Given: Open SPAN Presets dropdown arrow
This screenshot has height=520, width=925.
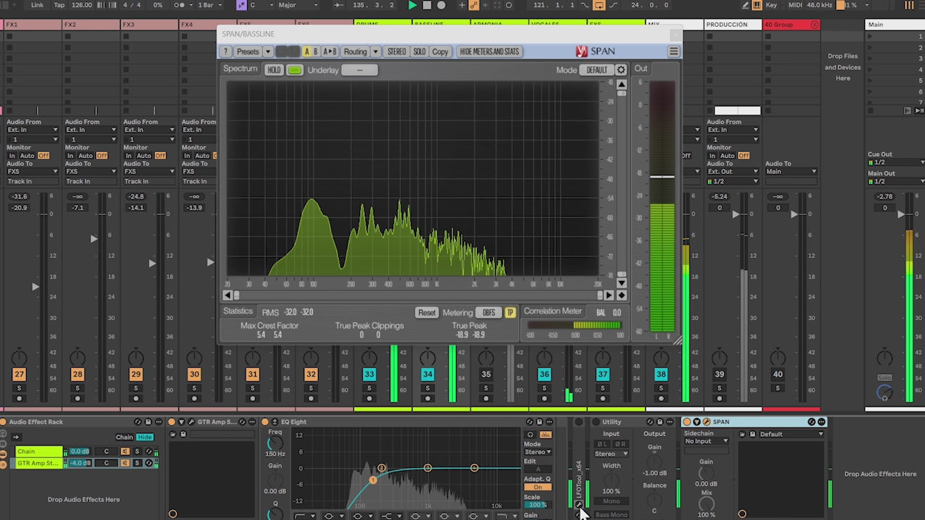Looking at the screenshot, I should pos(267,51).
